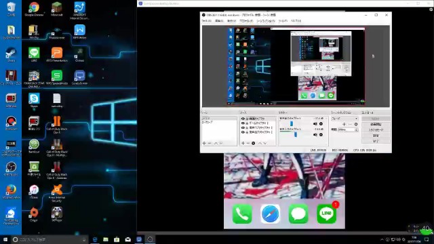Mute the first mixer audio channel speaker
Screen dimensions: 434x244
click(315, 124)
